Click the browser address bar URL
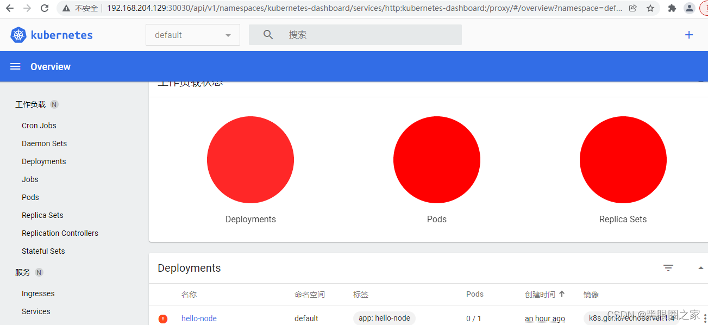 click(365, 8)
